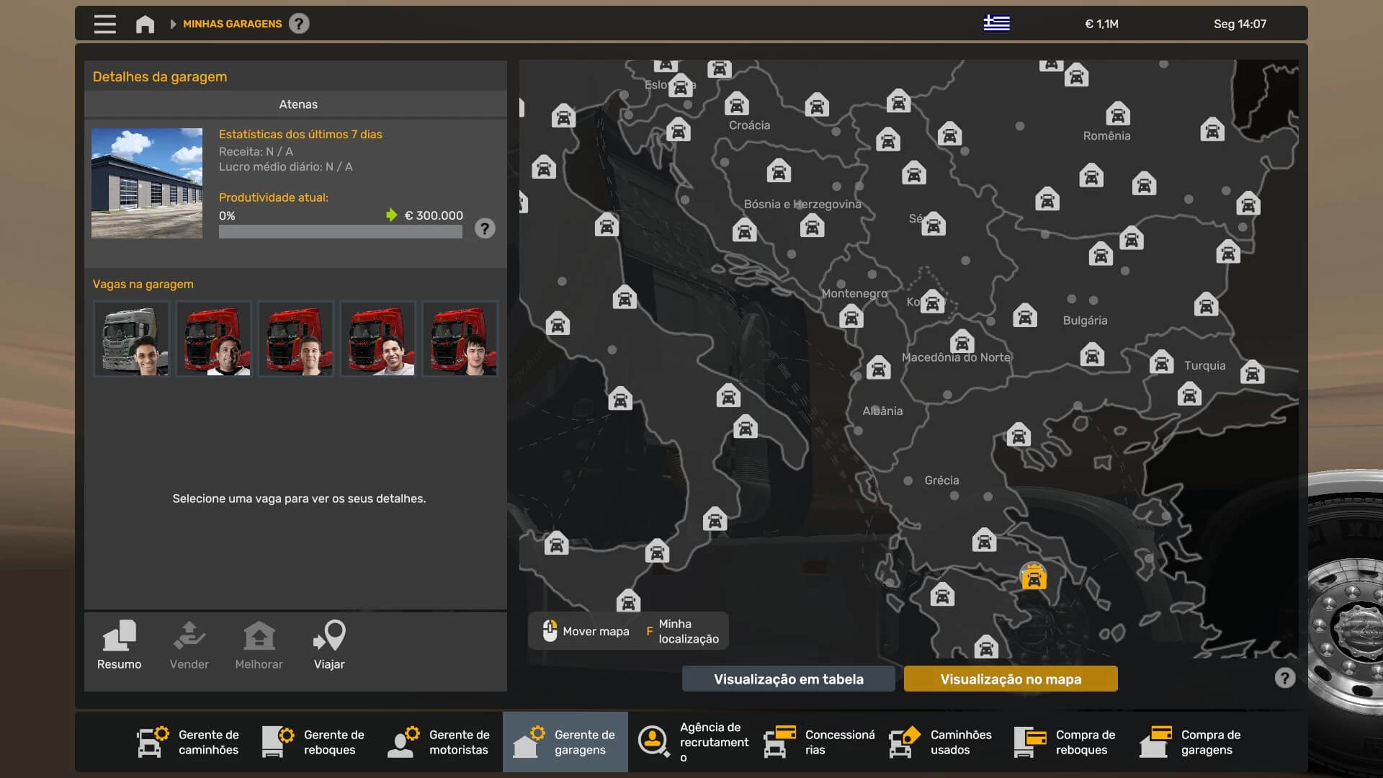Open productivity help question mark
This screenshot has width=1383, height=778.
tap(485, 229)
